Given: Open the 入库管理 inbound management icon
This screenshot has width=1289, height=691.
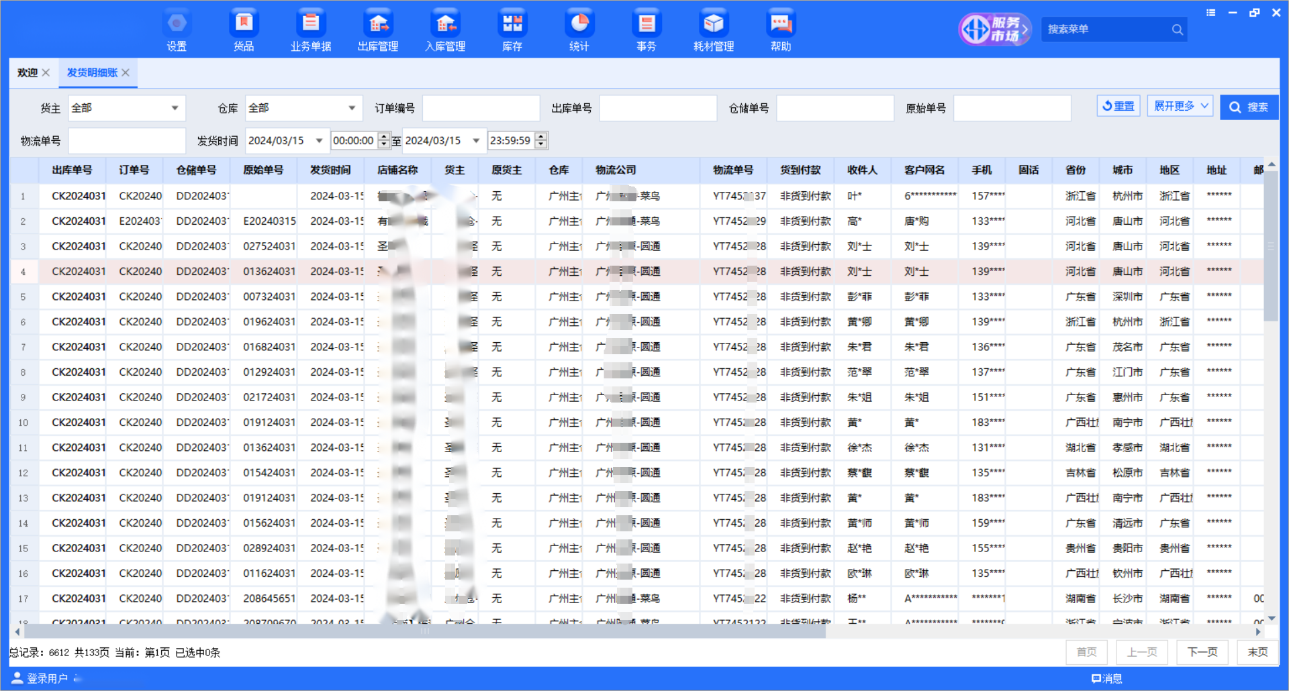Looking at the screenshot, I should point(445,31).
